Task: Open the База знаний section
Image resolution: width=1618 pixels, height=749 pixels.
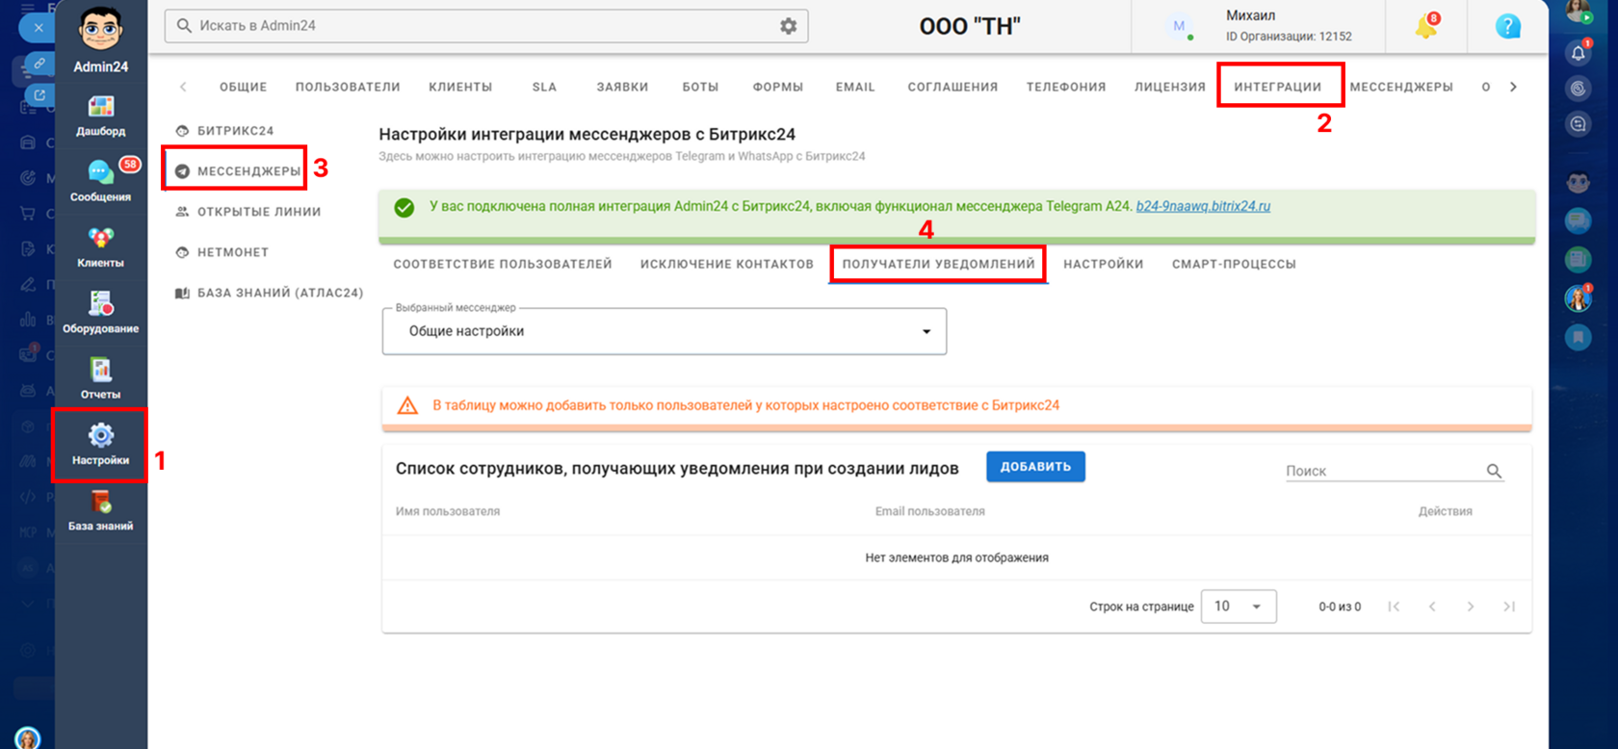Action: tap(100, 510)
